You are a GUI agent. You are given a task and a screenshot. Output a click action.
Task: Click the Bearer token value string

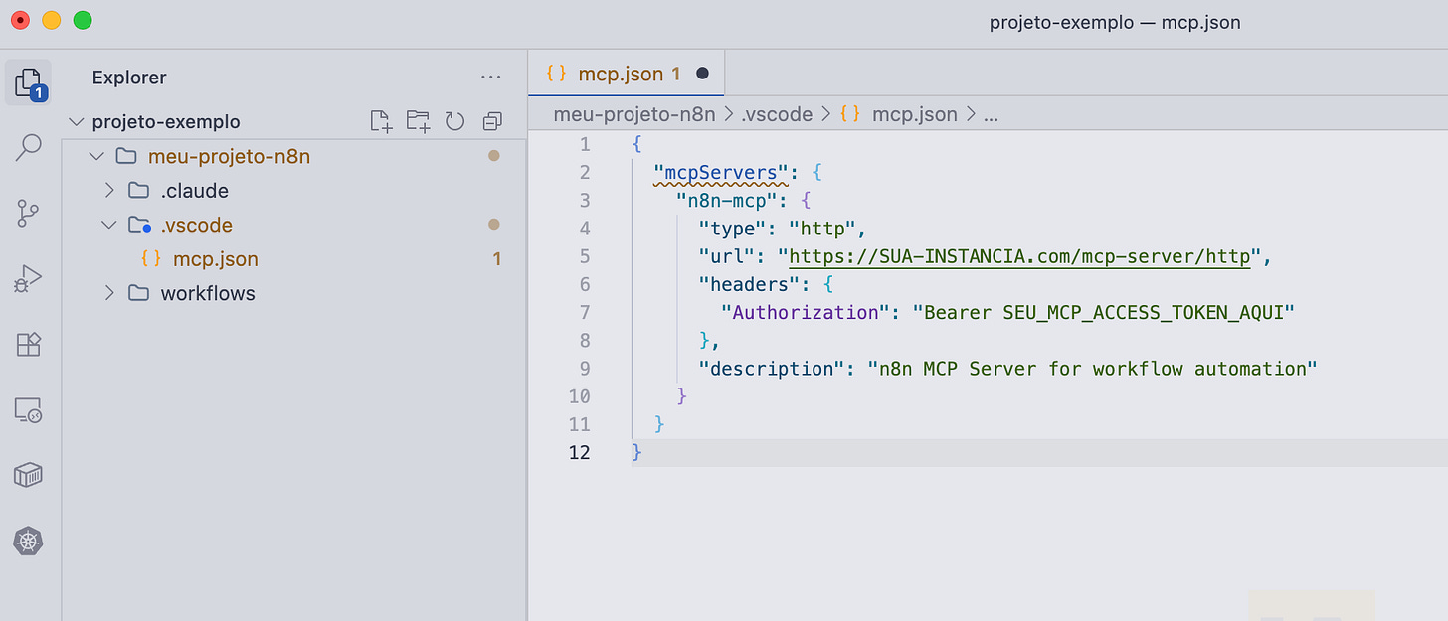click(1105, 312)
